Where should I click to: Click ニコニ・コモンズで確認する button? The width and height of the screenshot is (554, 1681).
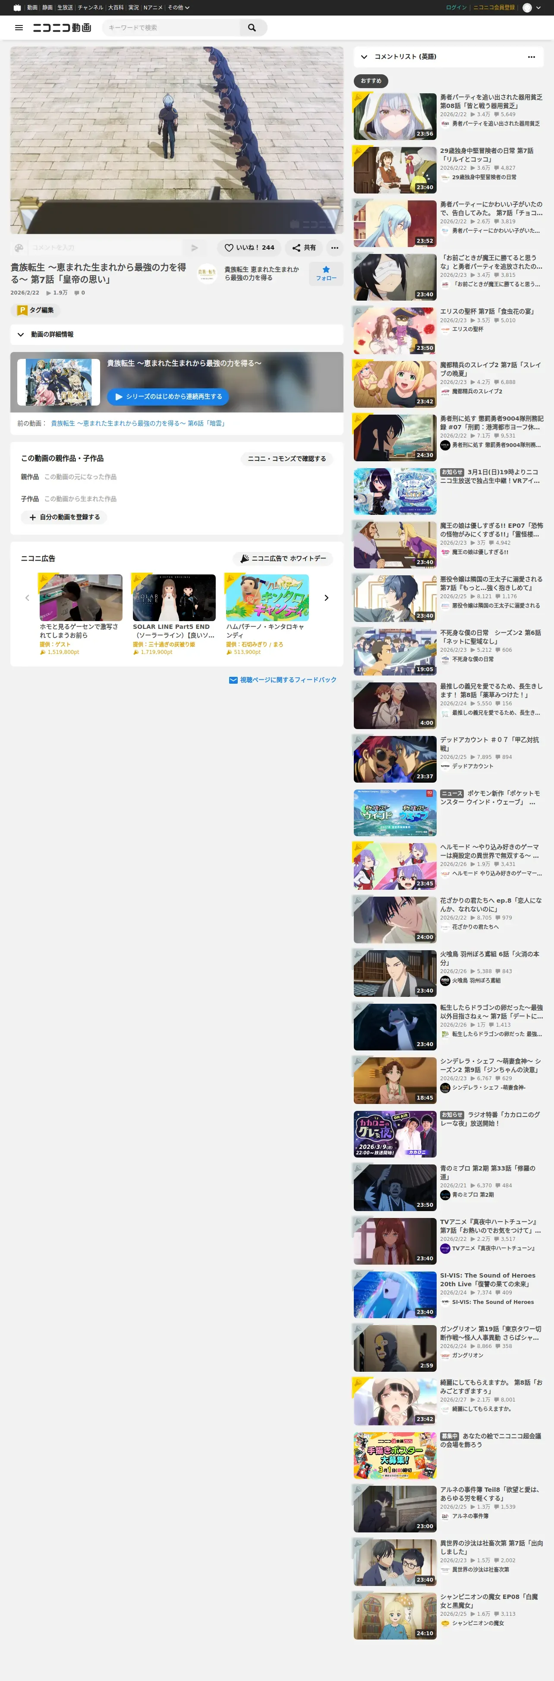(x=287, y=459)
